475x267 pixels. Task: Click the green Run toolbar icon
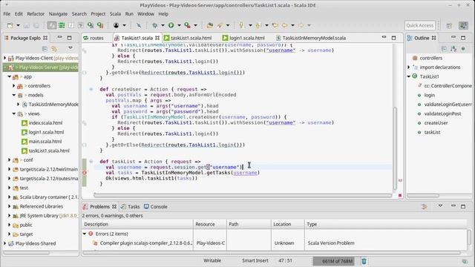[x=171, y=25]
